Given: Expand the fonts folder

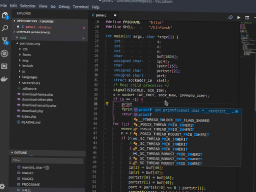Looking at the screenshot, I should (x=20, y=55).
